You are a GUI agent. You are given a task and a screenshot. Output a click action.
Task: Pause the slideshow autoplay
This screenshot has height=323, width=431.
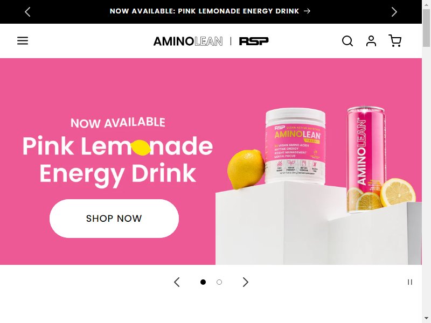[410, 282]
